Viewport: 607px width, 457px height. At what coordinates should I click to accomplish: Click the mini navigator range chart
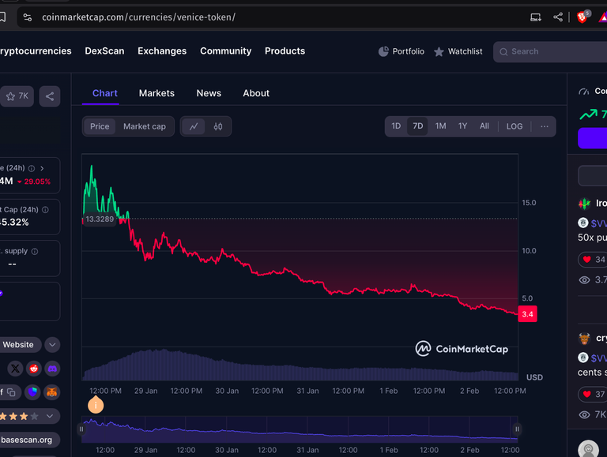point(300,429)
